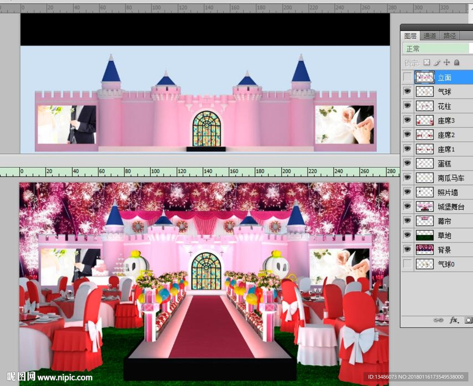Hide the 气球 layer with eye icon
473x386 pixels.
(x=407, y=91)
